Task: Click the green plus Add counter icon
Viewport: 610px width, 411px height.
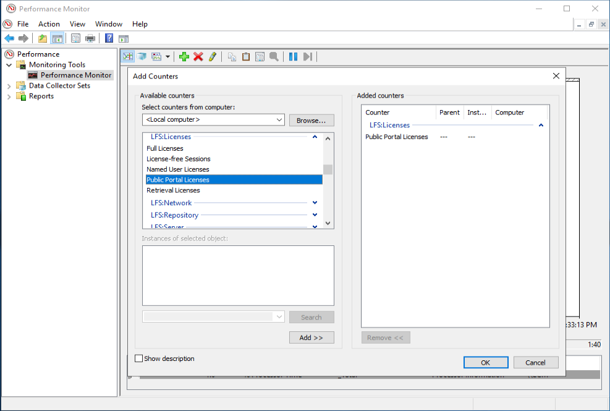Action: 184,57
